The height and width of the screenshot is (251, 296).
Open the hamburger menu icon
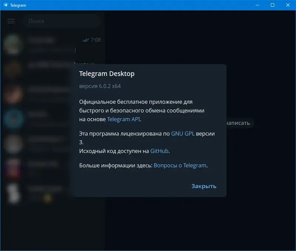11,21
